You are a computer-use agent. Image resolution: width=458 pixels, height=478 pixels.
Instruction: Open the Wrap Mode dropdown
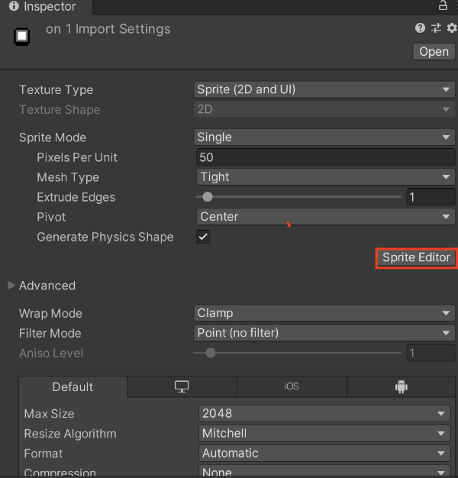point(324,313)
